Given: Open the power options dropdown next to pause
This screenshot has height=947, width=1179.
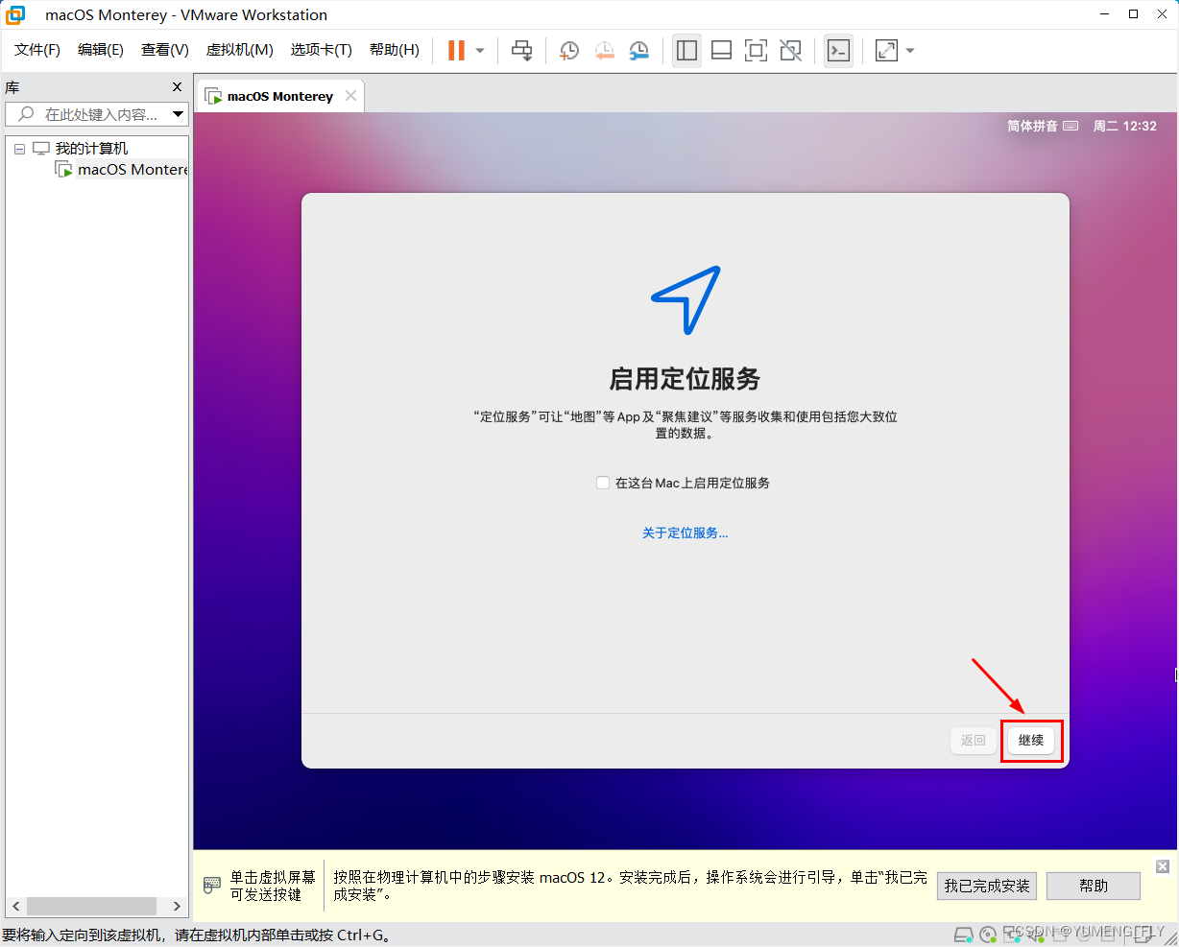Looking at the screenshot, I should pyautogui.click(x=480, y=51).
